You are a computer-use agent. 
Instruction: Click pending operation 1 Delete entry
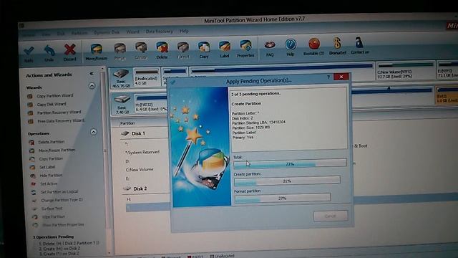(x=69, y=243)
